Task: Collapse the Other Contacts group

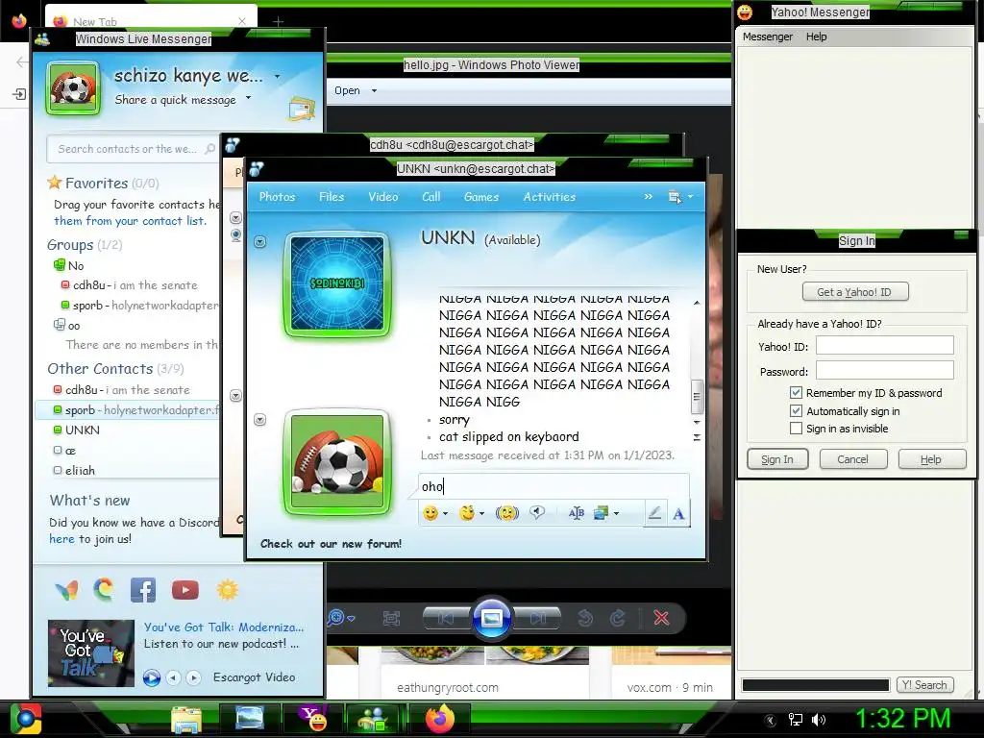Action: (x=100, y=368)
